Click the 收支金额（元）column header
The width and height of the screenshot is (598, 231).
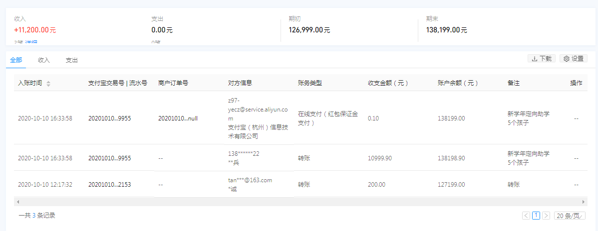[388, 83]
